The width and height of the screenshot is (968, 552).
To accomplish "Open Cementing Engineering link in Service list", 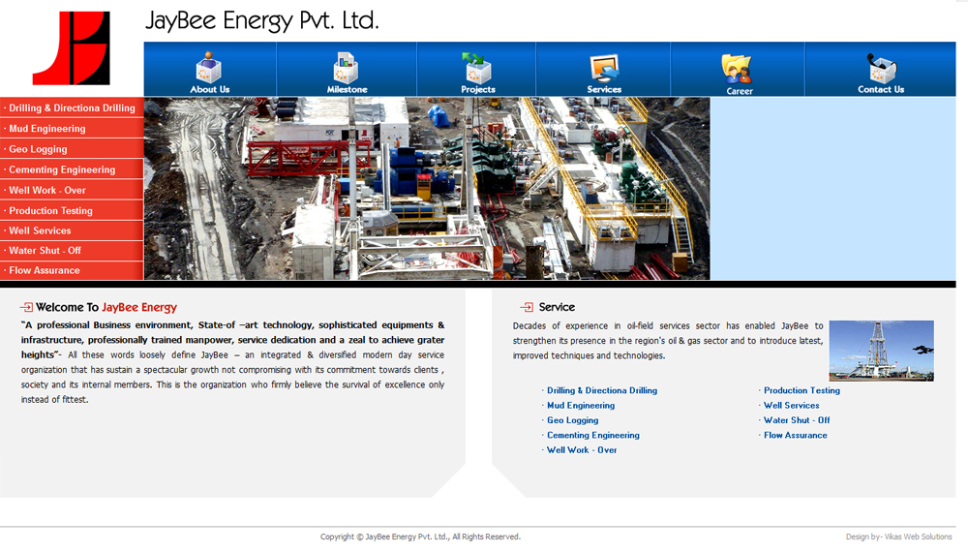I will 593,435.
